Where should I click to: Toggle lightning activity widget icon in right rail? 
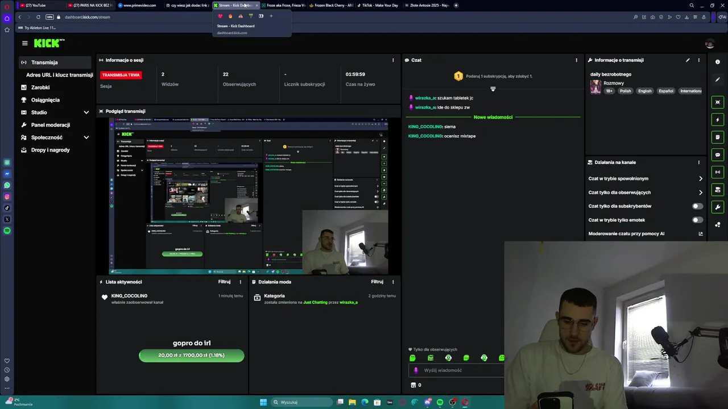click(x=718, y=120)
